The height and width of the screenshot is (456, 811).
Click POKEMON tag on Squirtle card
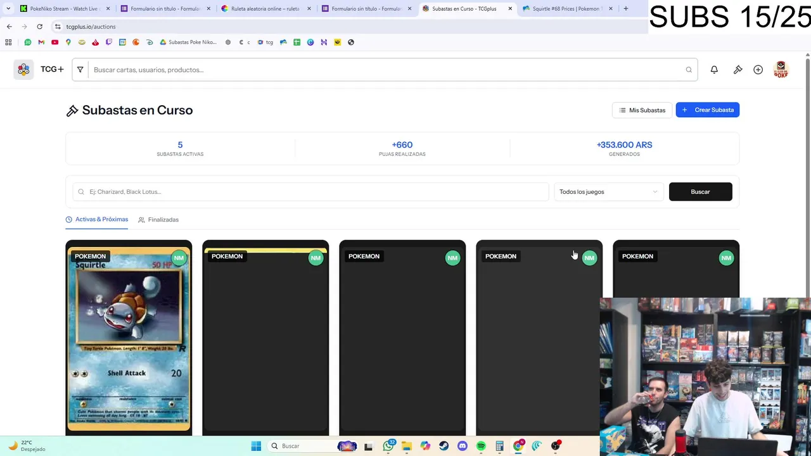pyautogui.click(x=90, y=256)
